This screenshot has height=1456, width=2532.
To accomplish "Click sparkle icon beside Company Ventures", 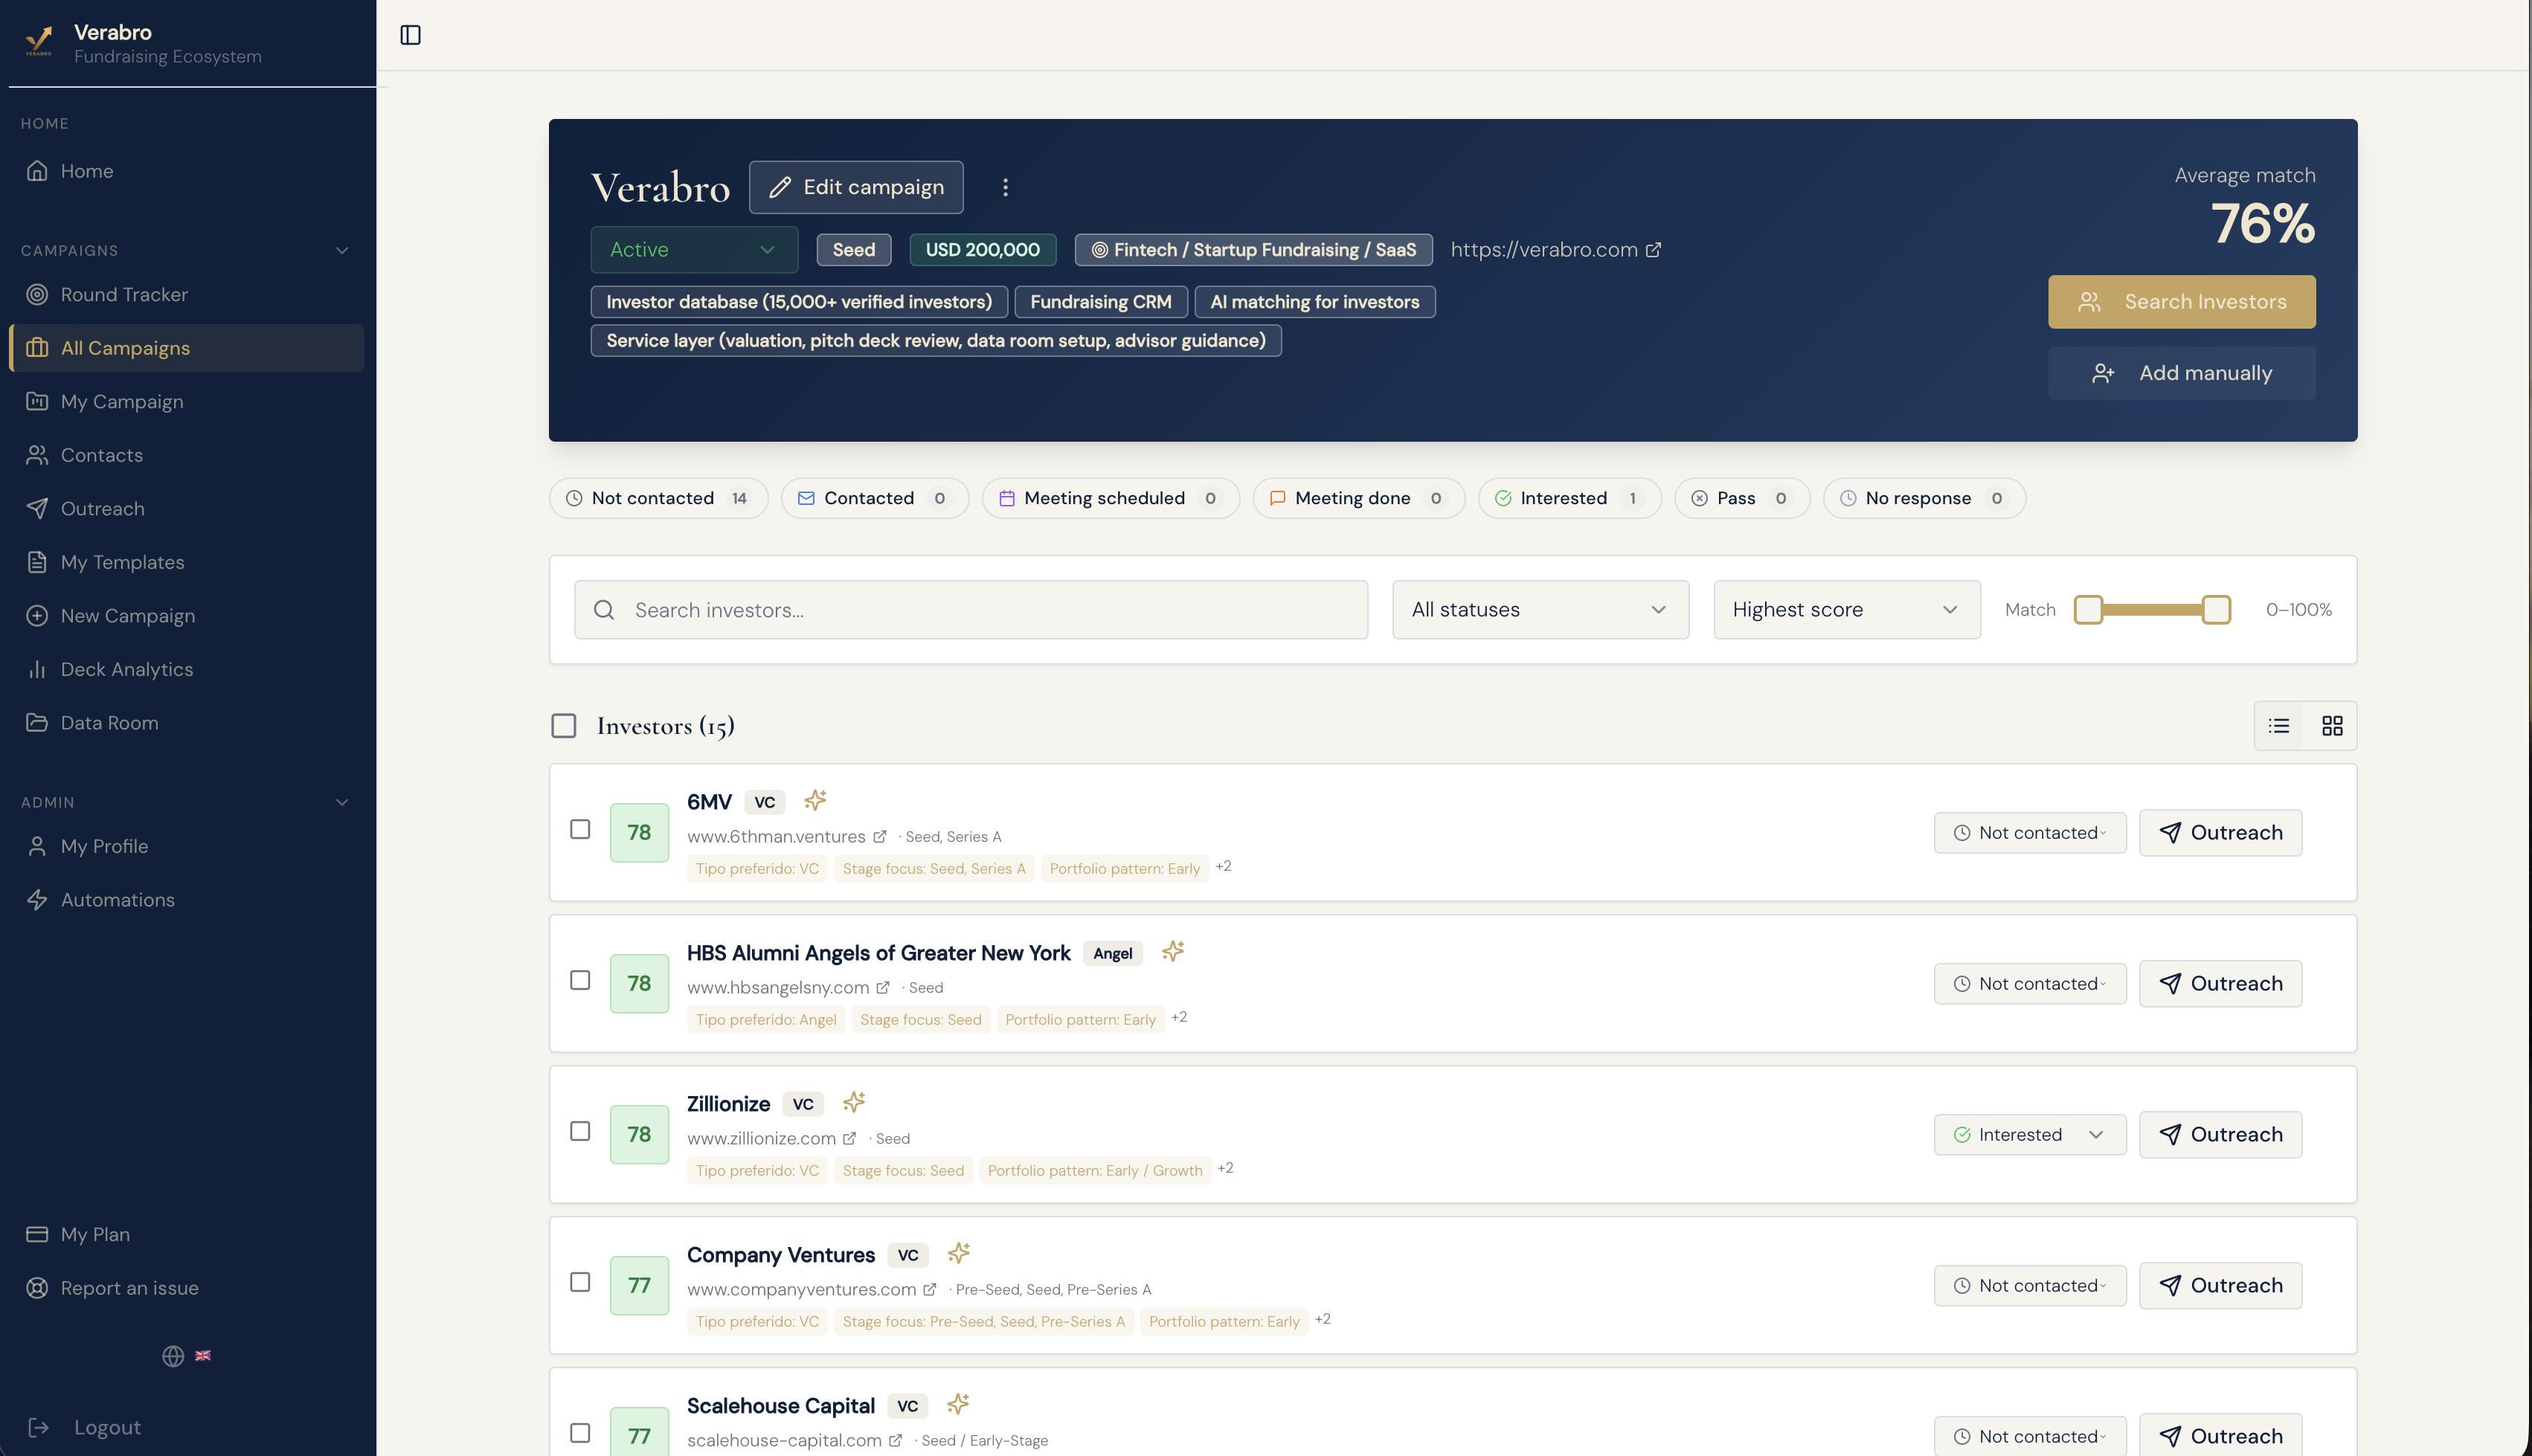I will coord(958,1253).
